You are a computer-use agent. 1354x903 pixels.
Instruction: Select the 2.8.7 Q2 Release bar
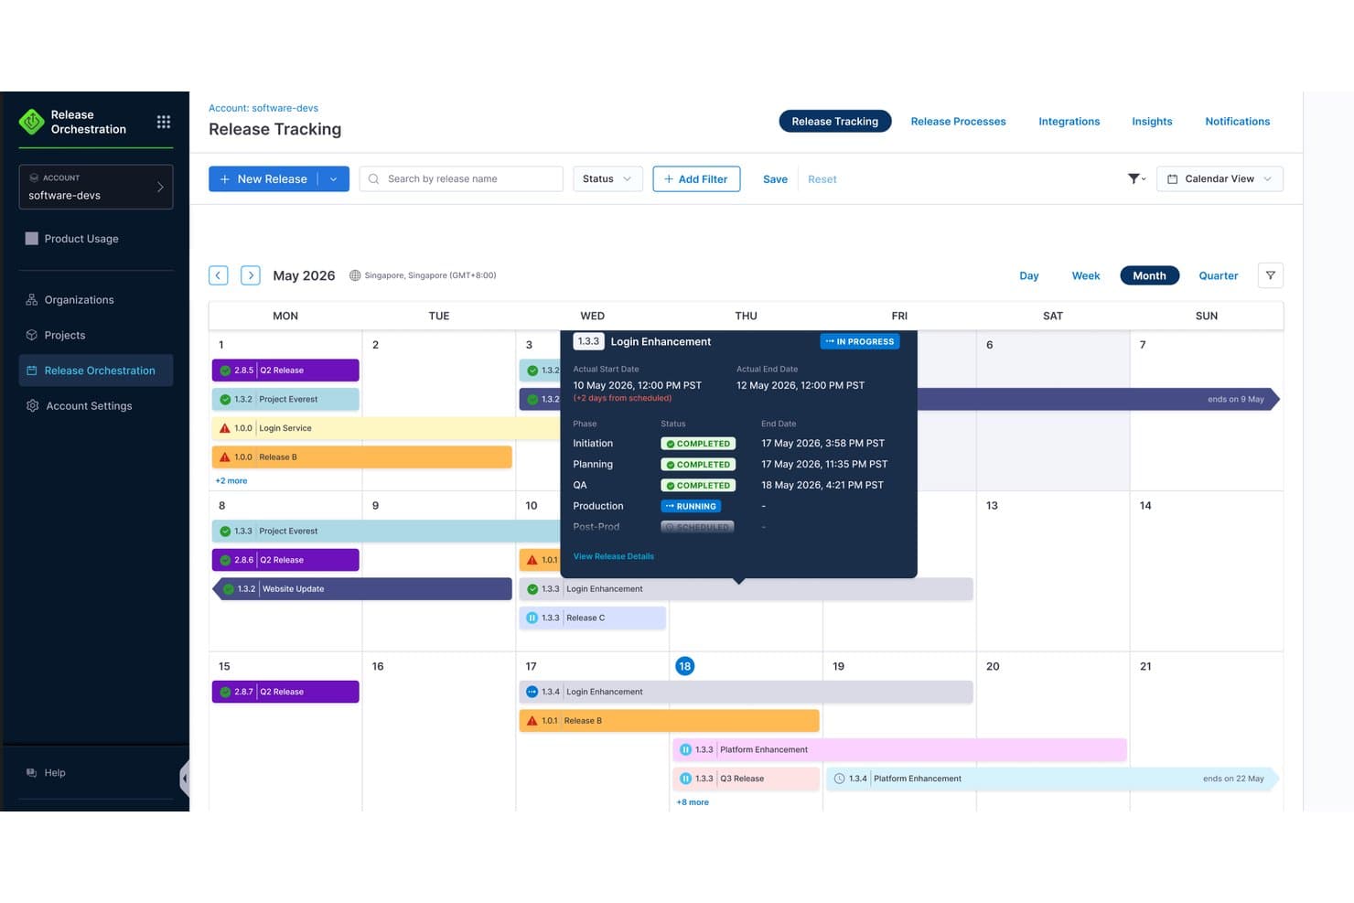(x=285, y=692)
